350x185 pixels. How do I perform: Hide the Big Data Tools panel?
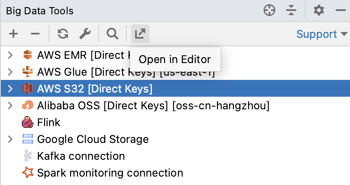(x=340, y=11)
